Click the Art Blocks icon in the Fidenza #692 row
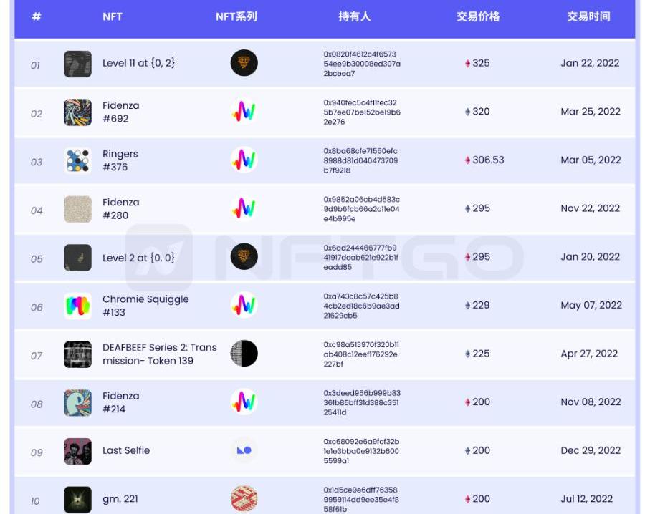Viewport: 650px width, 514px height. click(244, 112)
